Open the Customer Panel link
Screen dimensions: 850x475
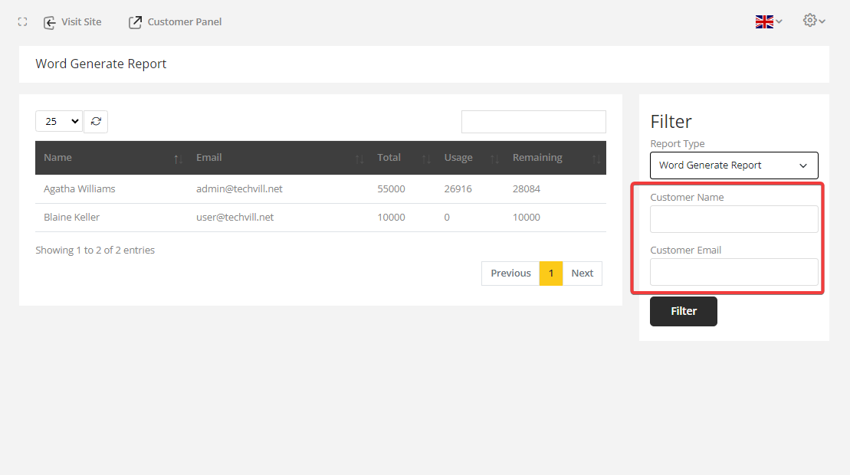(176, 22)
